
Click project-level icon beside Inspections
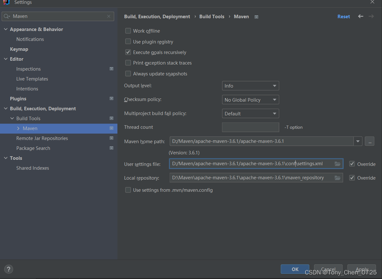click(111, 69)
